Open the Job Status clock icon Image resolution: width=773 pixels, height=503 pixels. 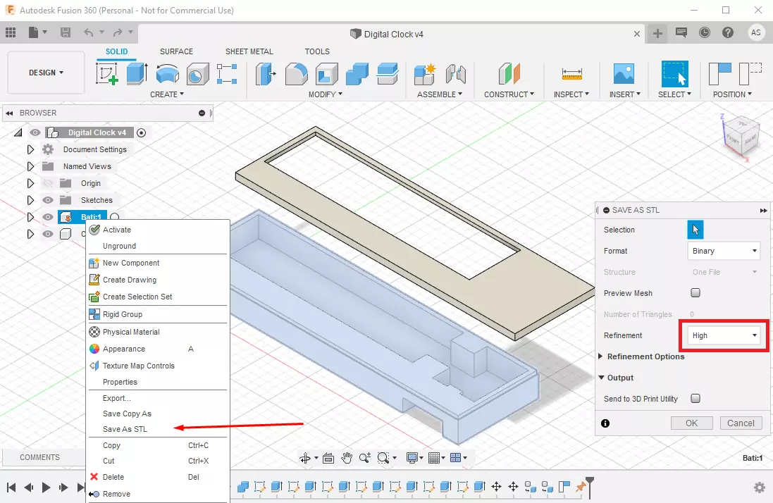(705, 33)
